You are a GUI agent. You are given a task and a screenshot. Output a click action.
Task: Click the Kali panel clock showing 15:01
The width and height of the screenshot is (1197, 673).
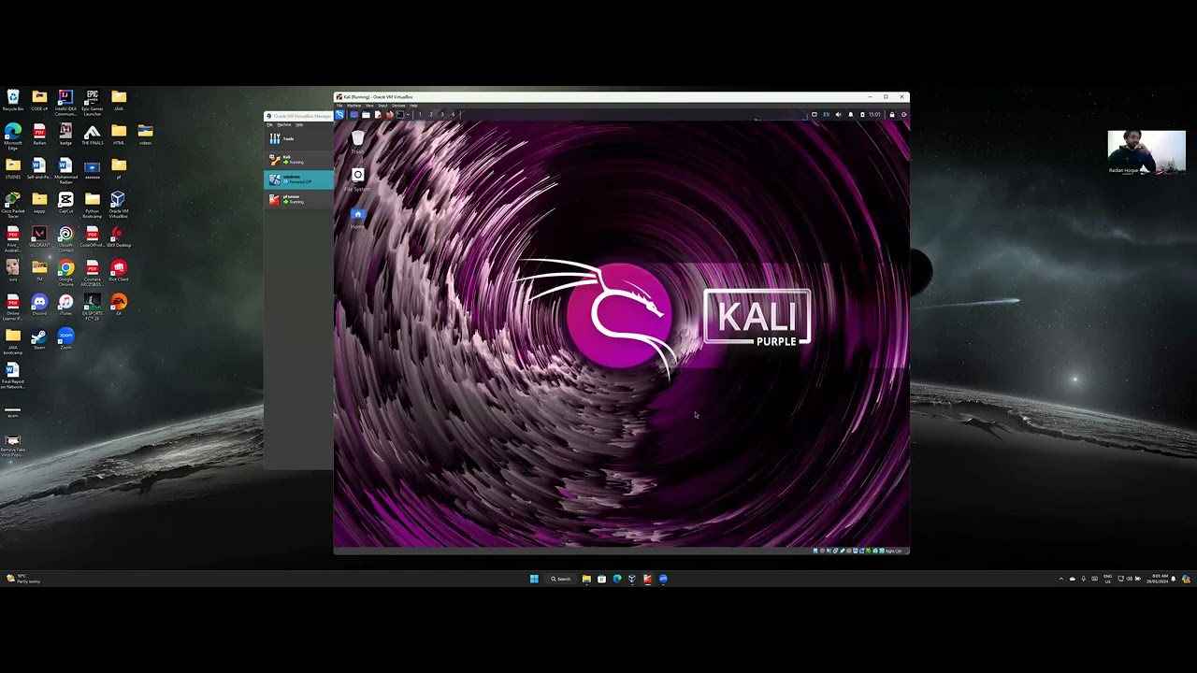tap(874, 114)
